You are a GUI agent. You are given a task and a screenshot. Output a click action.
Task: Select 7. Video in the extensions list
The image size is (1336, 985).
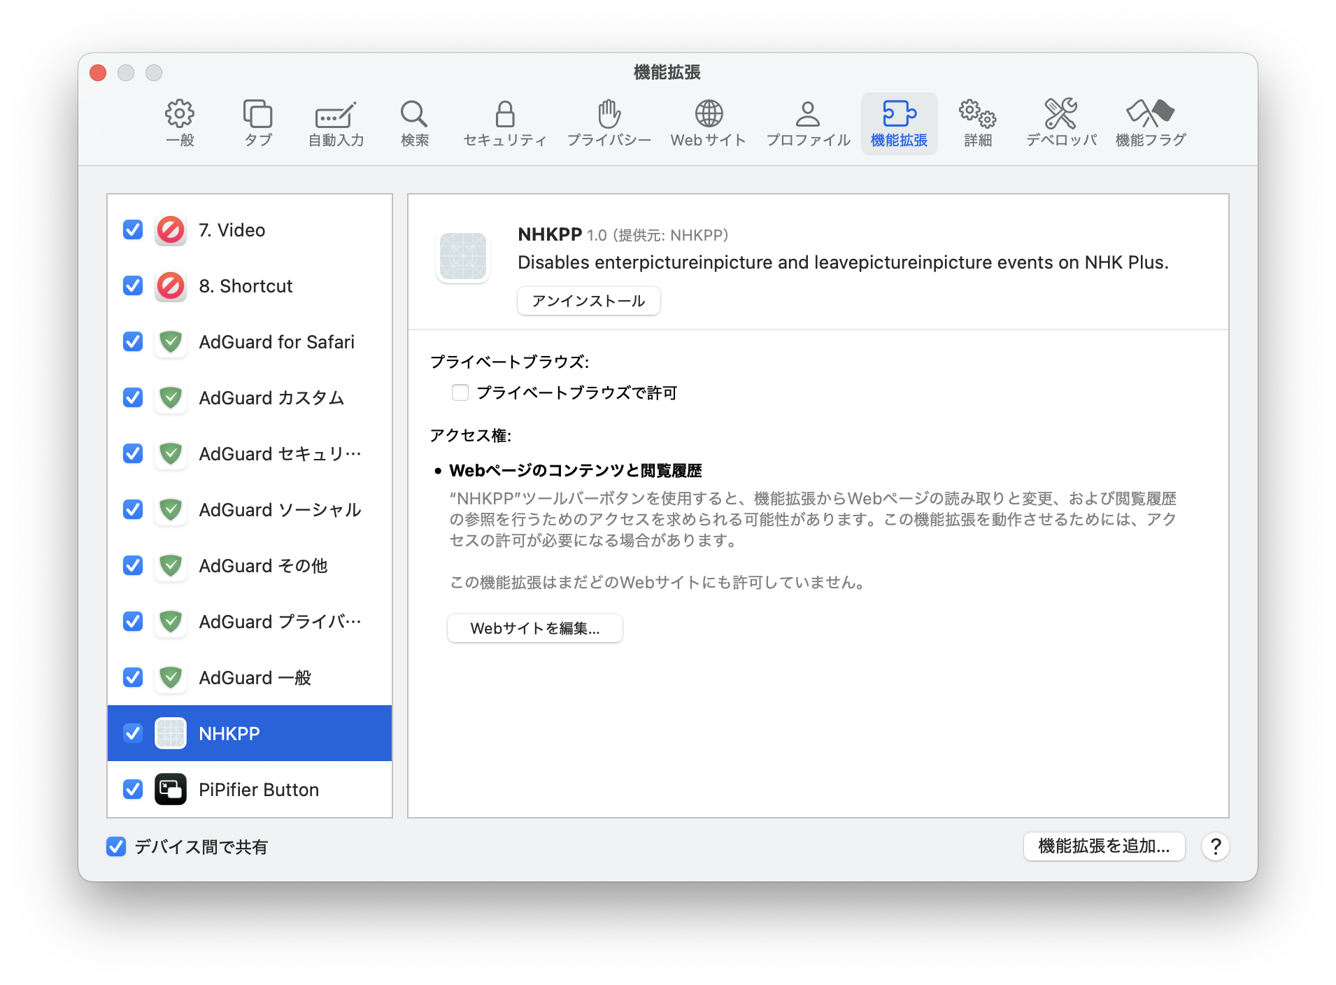pyautogui.click(x=231, y=229)
